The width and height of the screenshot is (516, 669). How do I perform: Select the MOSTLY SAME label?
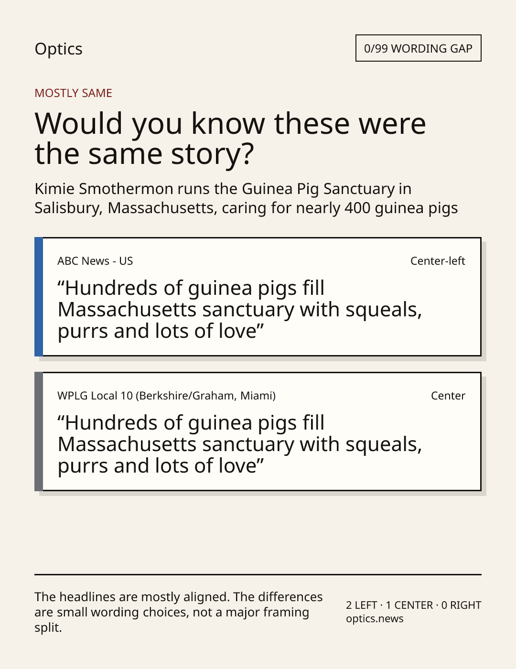point(73,93)
